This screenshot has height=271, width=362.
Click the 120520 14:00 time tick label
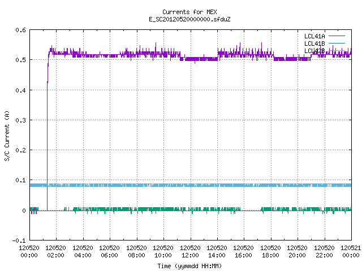217,252
